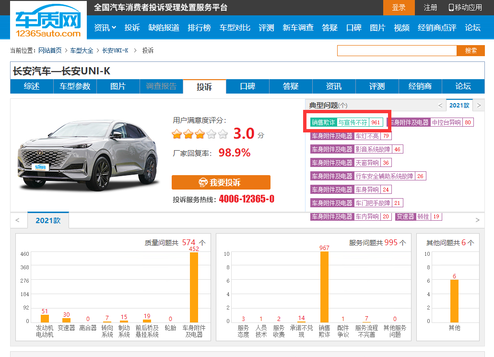
Task: Click the 车质网 12365auto.com logo
Action: point(48,20)
